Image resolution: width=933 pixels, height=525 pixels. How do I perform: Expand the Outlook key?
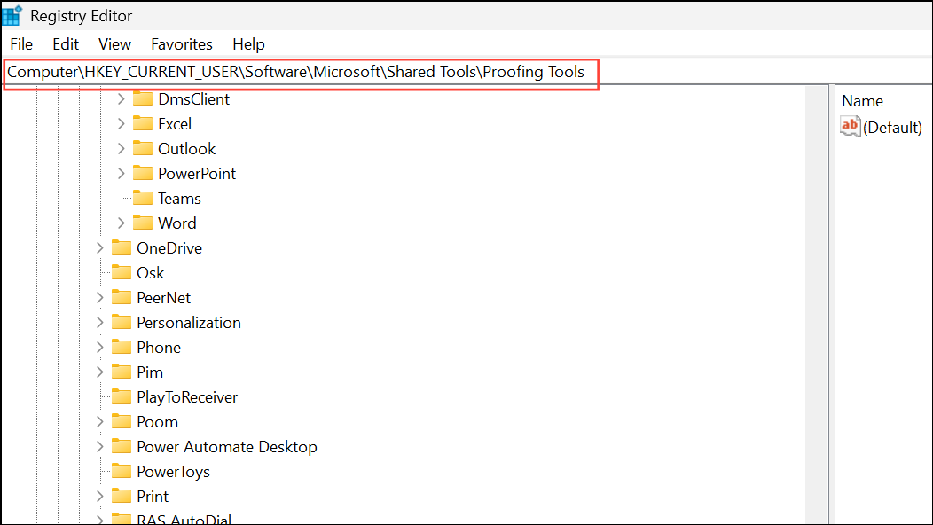coord(121,149)
